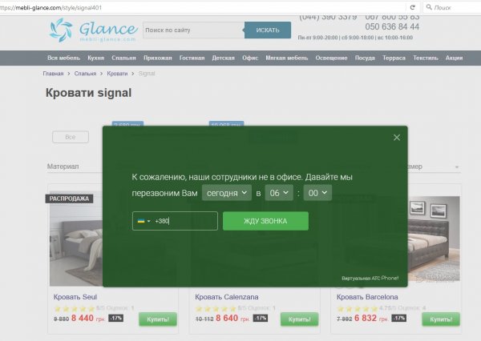This screenshot has width=481, height=341.
Task: Click the browser search box 'Поиск'
Action: pos(449,6)
